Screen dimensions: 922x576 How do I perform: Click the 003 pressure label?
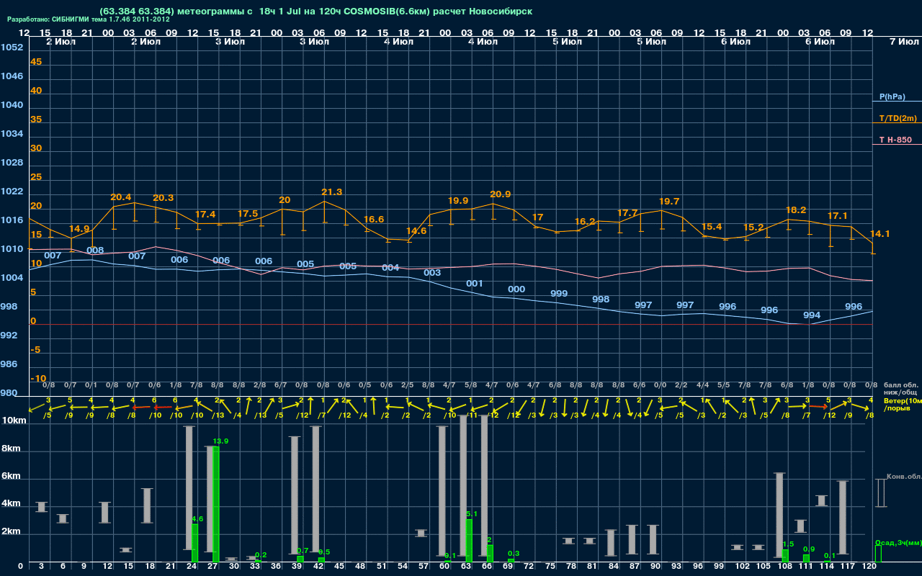[x=432, y=273]
